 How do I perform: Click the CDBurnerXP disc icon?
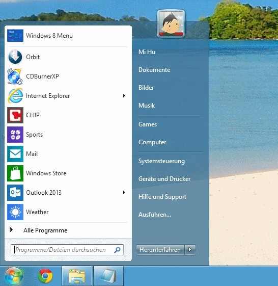coord(15,76)
